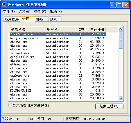
Task: Select chrome.exe using 18,600 K
Action: [58, 79]
